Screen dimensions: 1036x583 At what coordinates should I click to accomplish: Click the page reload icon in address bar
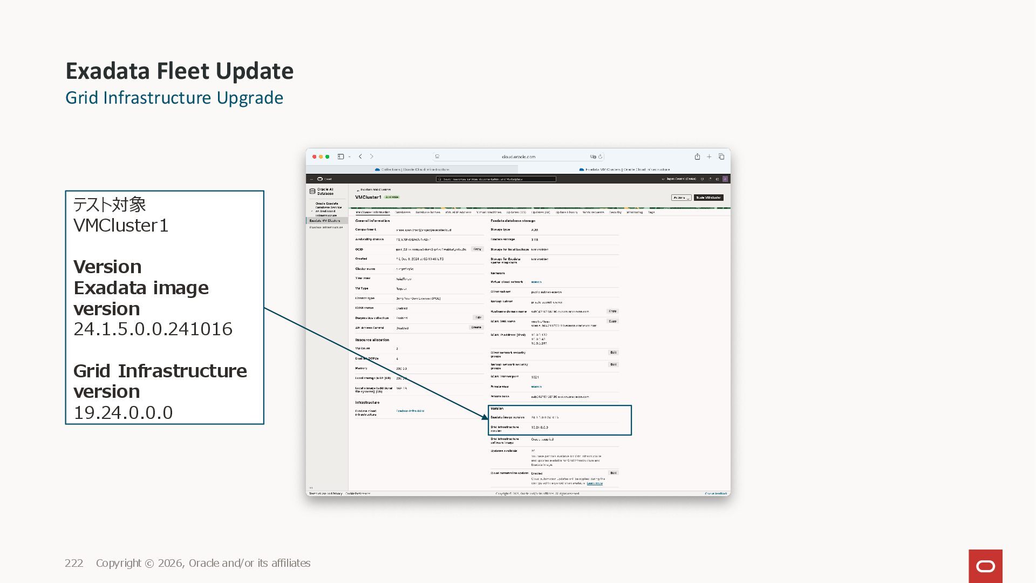coord(600,157)
